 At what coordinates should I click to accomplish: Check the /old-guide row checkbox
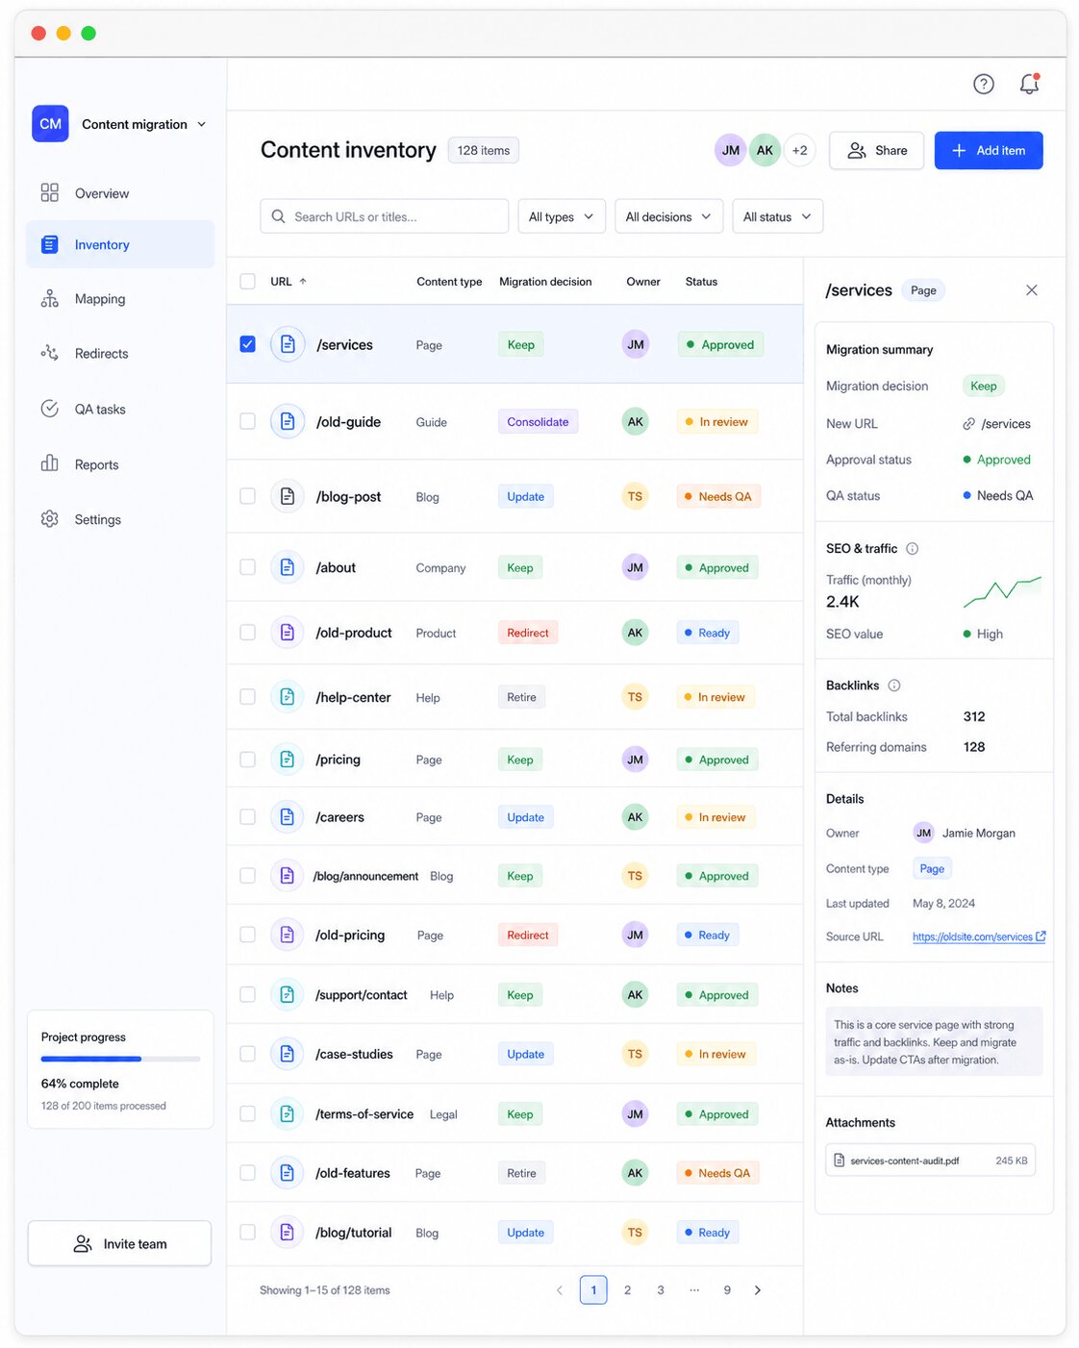click(247, 421)
